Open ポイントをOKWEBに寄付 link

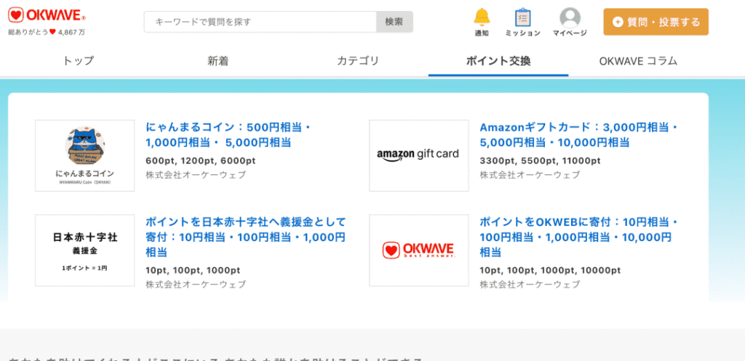click(x=580, y=238)
